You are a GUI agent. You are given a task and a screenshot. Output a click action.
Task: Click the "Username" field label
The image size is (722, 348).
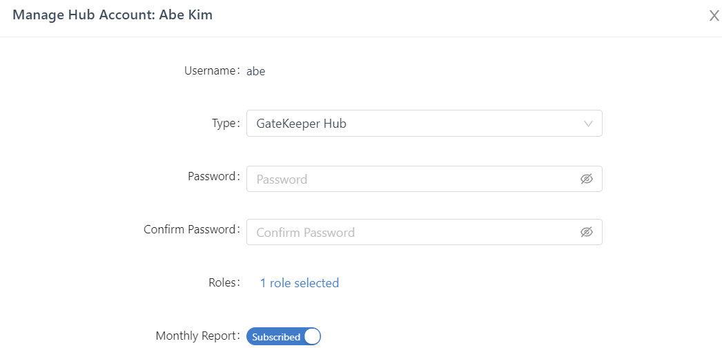pos(211,70)
